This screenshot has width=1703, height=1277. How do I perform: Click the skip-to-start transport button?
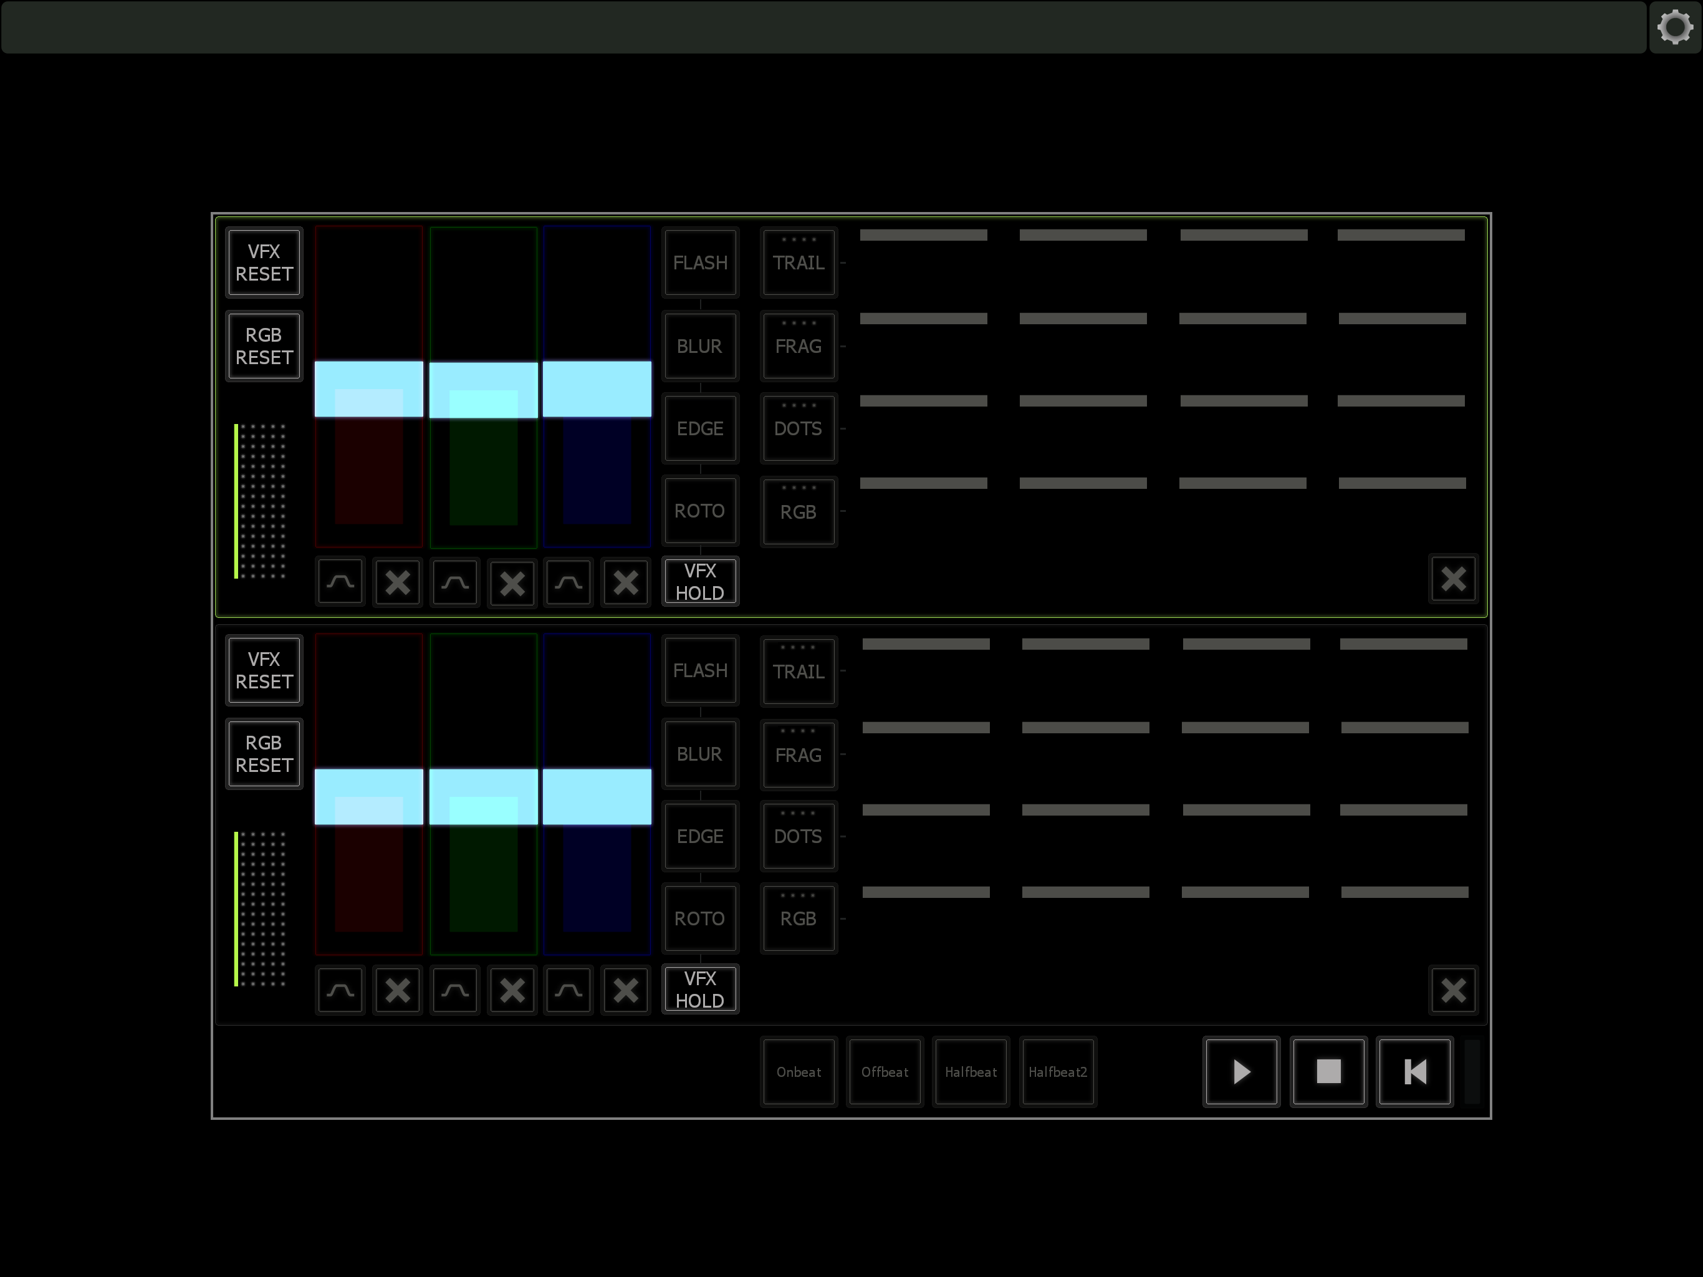[1414, 1071]
